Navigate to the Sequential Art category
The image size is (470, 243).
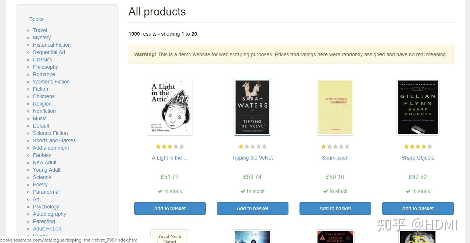(x=49, y=52)
